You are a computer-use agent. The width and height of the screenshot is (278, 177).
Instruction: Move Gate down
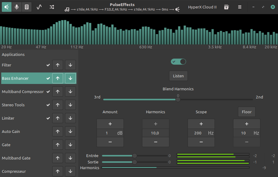(70, 145)
